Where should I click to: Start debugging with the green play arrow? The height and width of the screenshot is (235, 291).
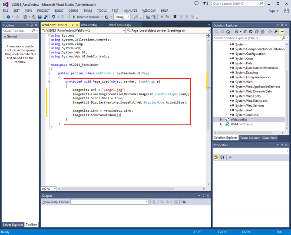click(74, 17)
